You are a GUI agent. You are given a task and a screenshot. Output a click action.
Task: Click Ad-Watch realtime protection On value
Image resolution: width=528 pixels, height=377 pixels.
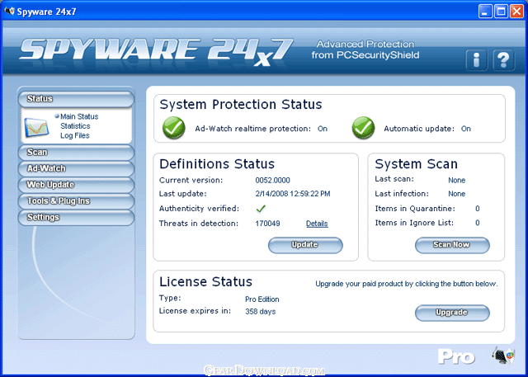coord(323,129)
